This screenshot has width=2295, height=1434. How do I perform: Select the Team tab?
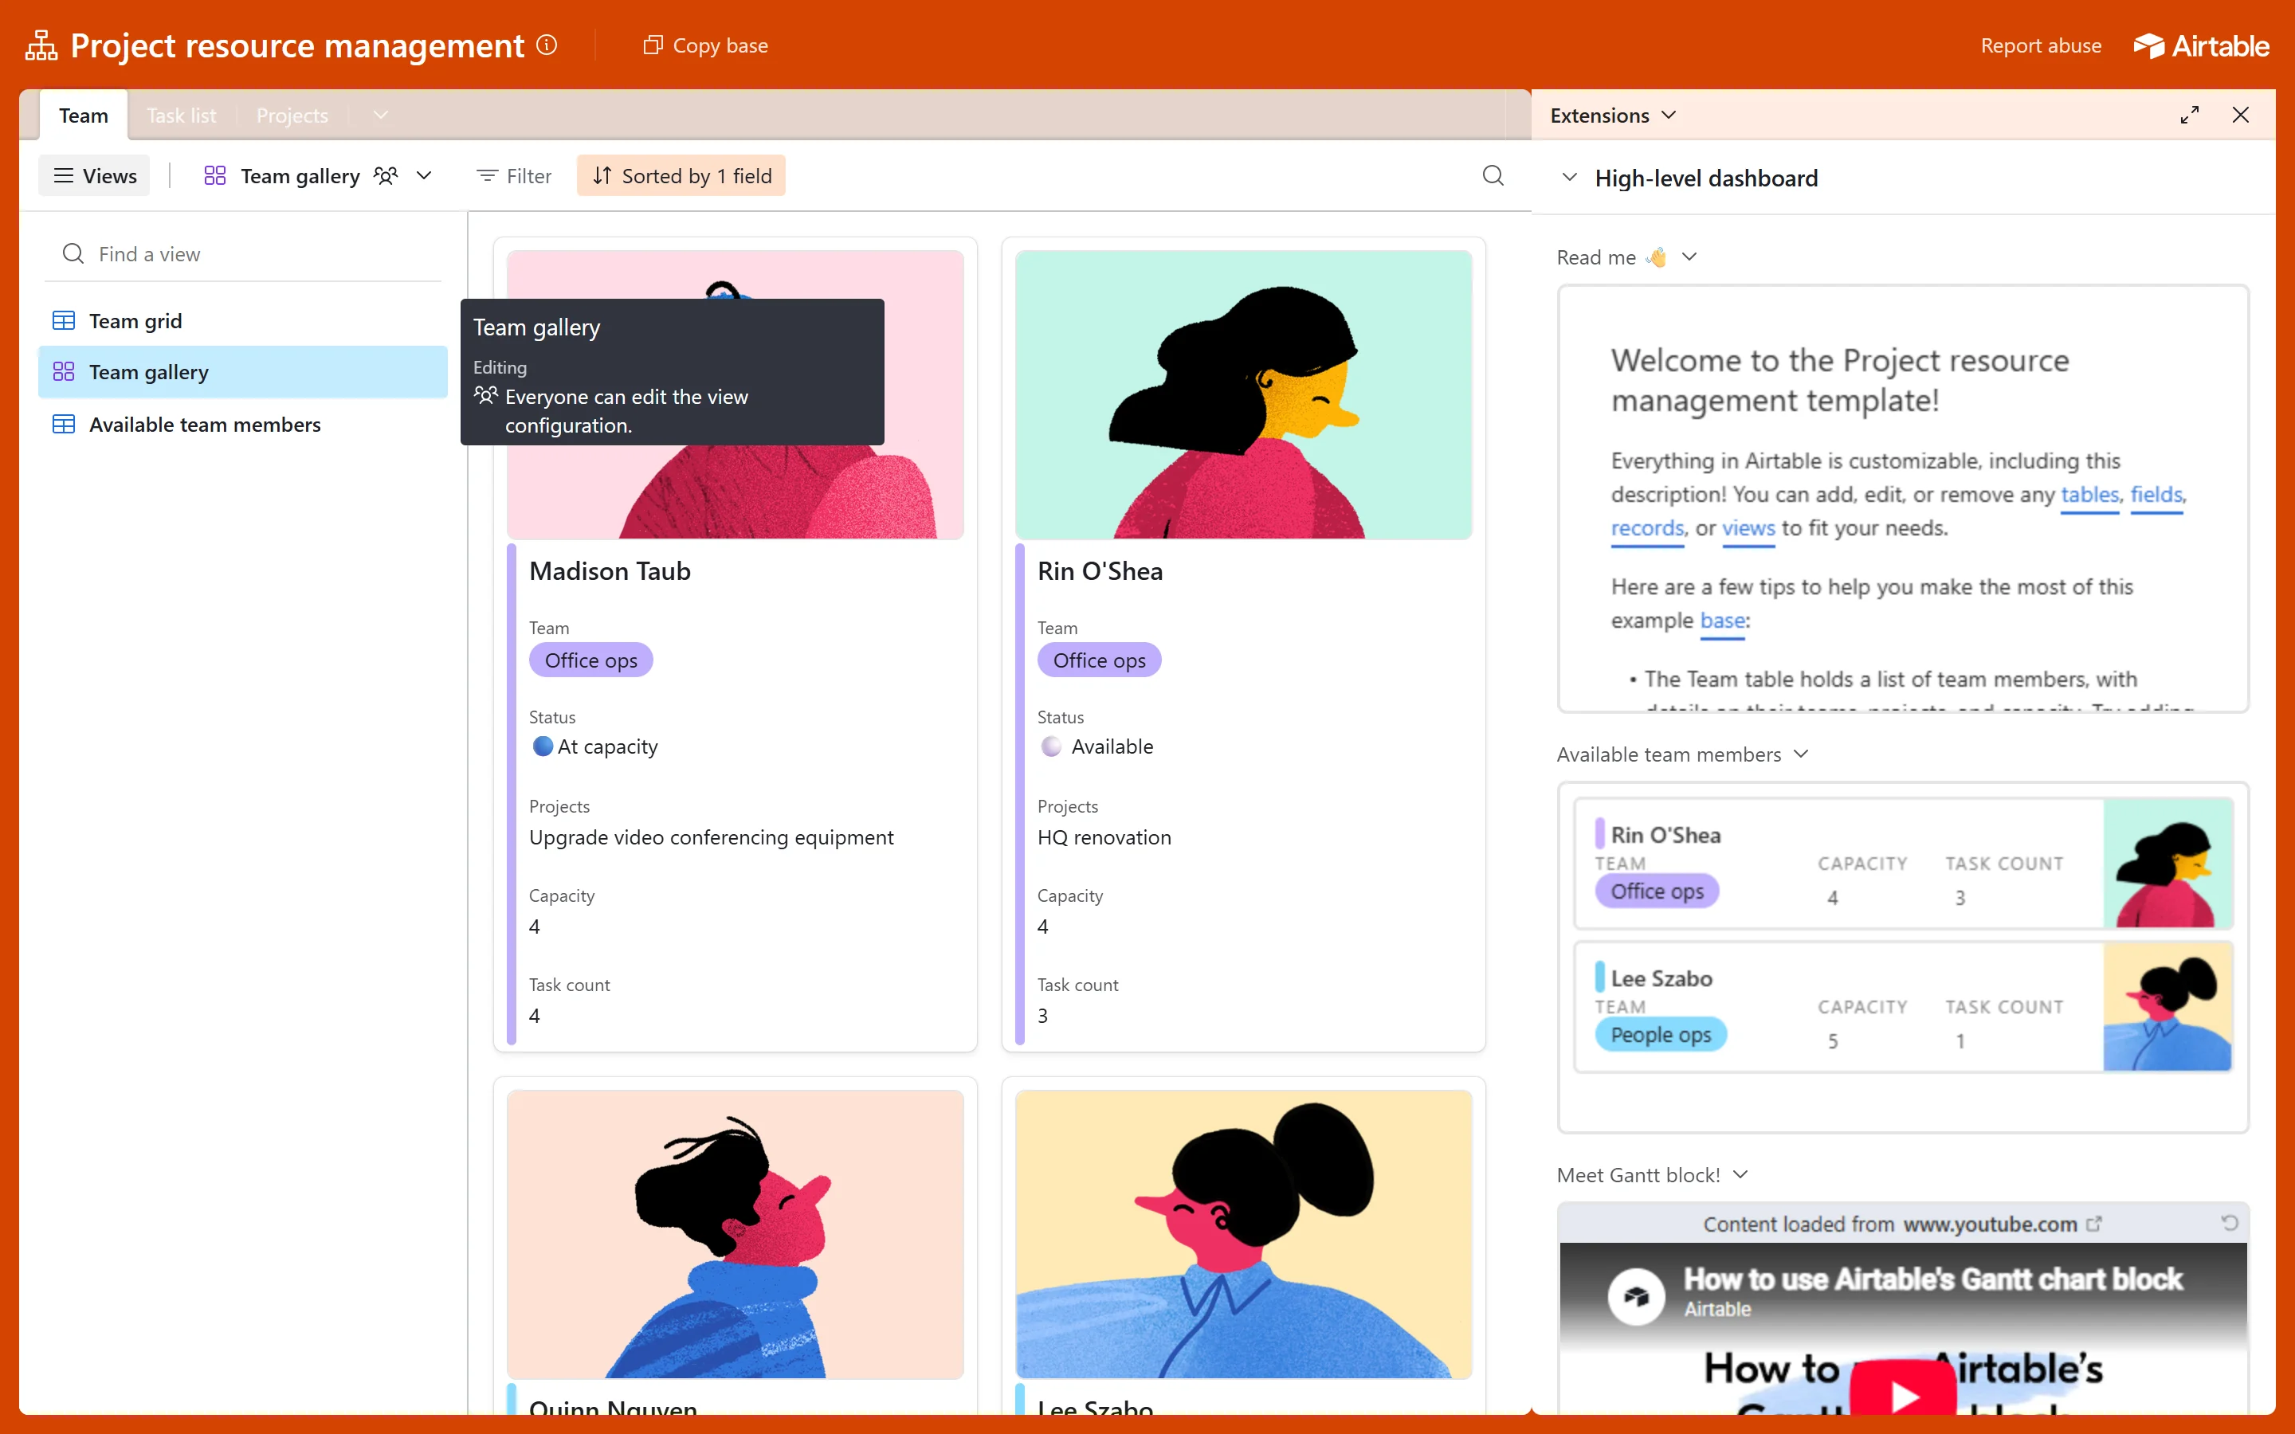(x=84, y=116)
